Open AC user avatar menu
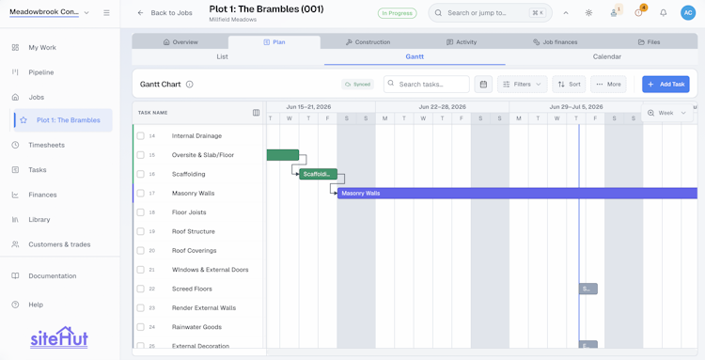This screenshot has width=705, height=360. pos(688,13)
